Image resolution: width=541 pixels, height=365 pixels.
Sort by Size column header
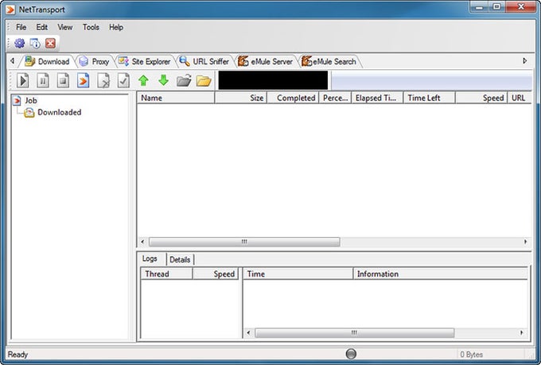(241, 98)
